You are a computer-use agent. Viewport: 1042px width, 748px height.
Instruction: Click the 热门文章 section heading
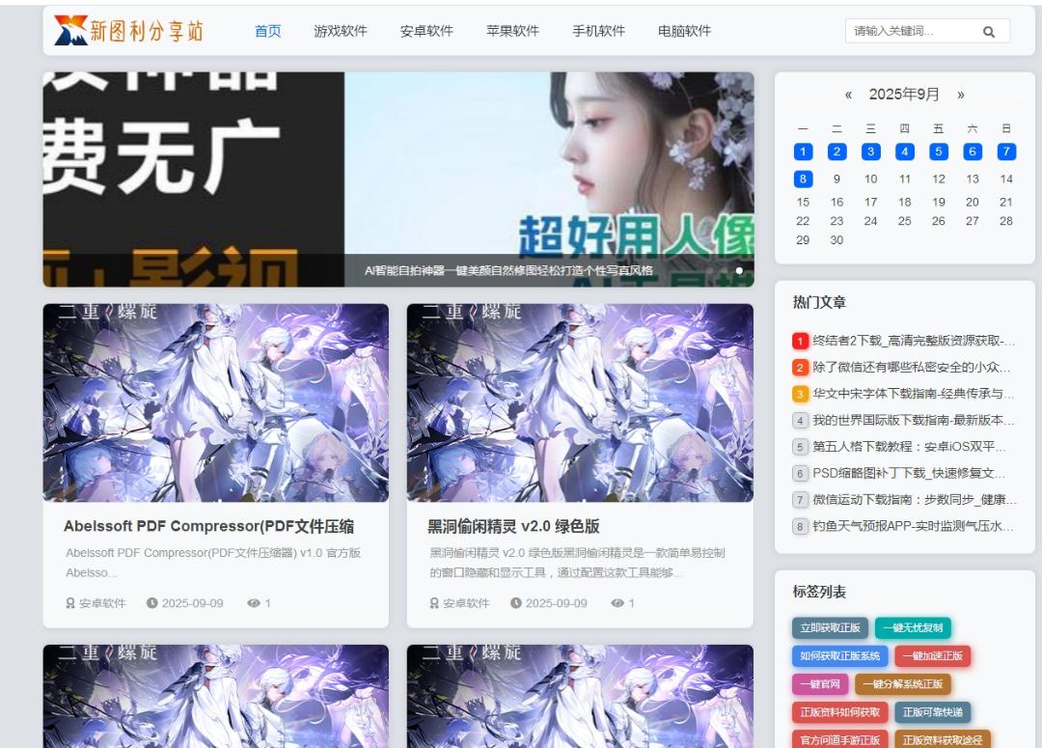pyautogui.click(x=819, y=302)
